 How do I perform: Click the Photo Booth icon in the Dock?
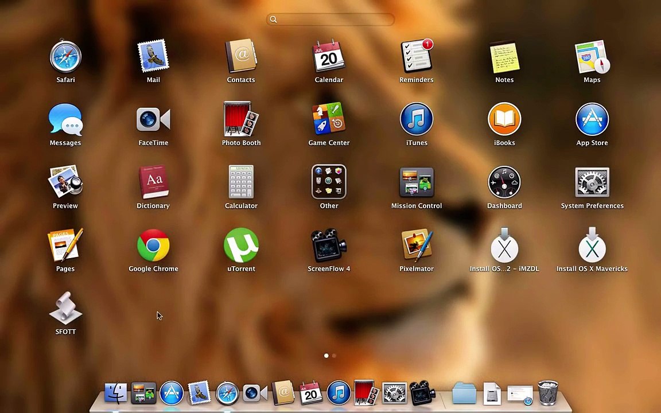pos(366,393)
